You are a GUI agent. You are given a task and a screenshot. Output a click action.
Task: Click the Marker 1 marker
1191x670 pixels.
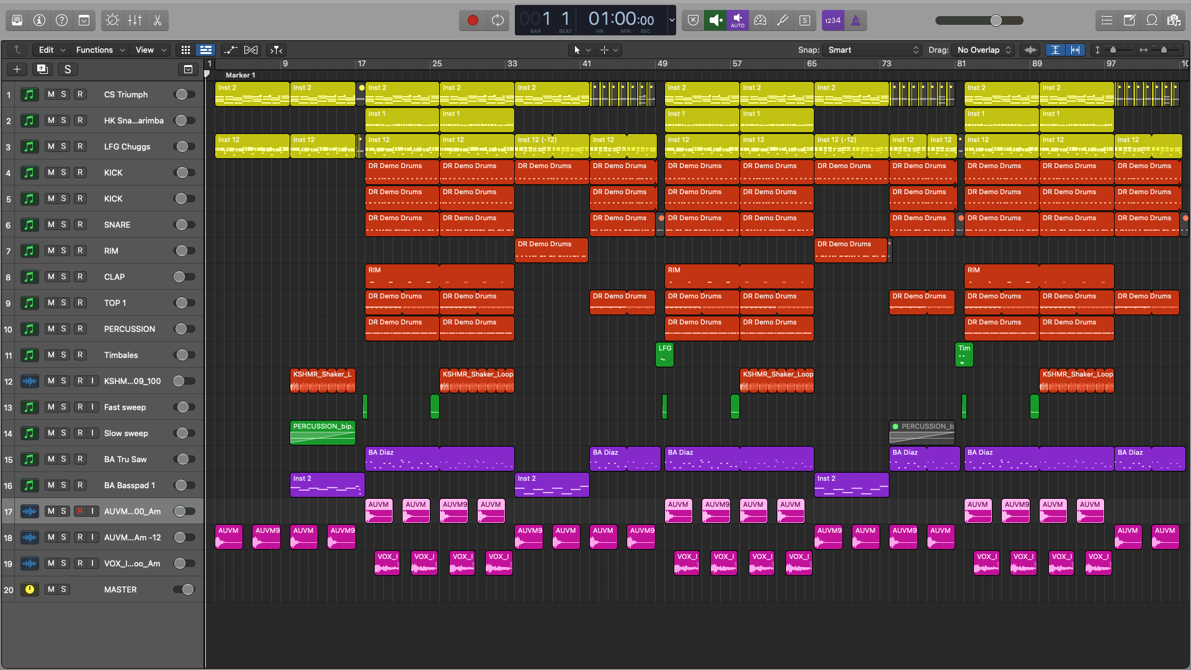click(240, 75)
